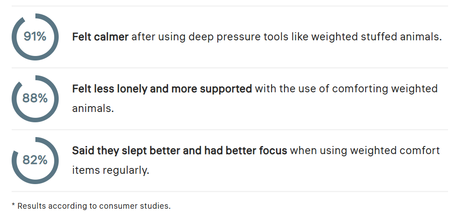
Task: Select the 82% number inside the ring
Action: click(35, 160)
